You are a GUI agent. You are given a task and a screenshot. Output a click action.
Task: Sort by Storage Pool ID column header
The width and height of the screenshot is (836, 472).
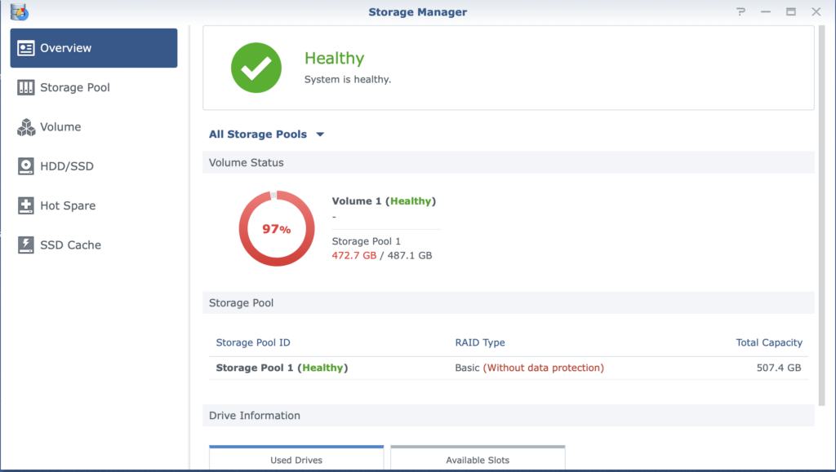point(253,343)
